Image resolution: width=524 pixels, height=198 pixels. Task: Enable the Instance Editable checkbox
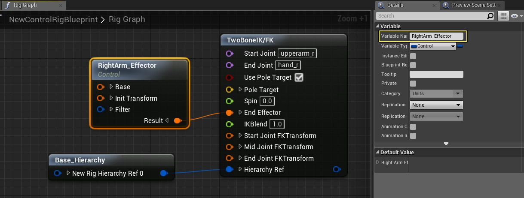pos(413,56)
